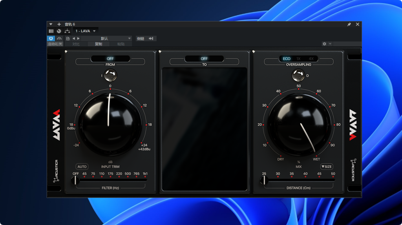Show the routing view icon
402x225 pixels.
click(67, 31)
